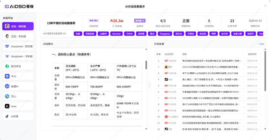This screenshot has width=271, height=140.
Task: Click the 今日头条 icon in source row 7
Action: coord(166,98)
